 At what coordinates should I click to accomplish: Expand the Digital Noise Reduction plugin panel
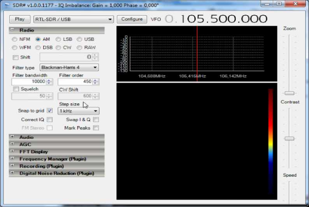(12, 173)
